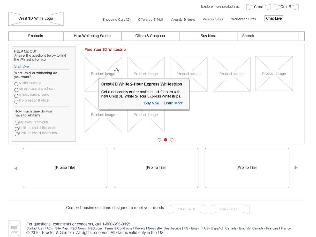Open the left Promo Tile

(65, 168)
